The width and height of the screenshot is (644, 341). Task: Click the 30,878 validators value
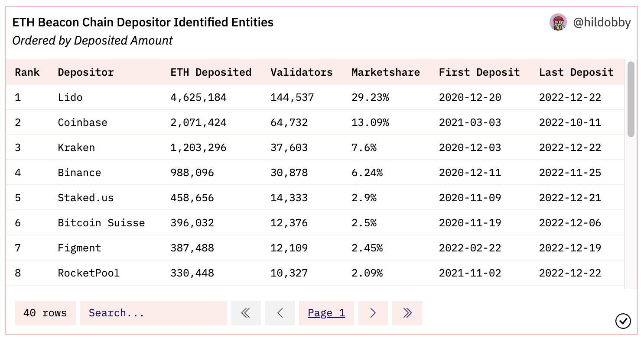(x=289, y=173)
